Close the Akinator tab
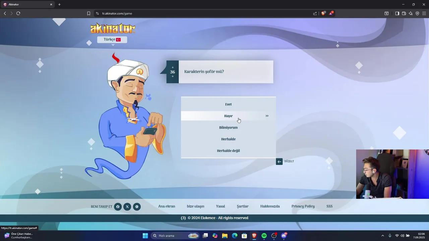This screenshot has height=241, width=429. click(x=51, y=4)
